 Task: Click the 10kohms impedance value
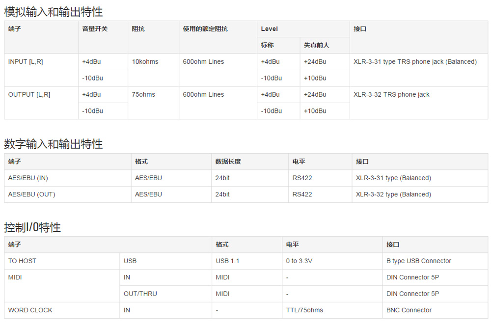(x=145, y=62)
